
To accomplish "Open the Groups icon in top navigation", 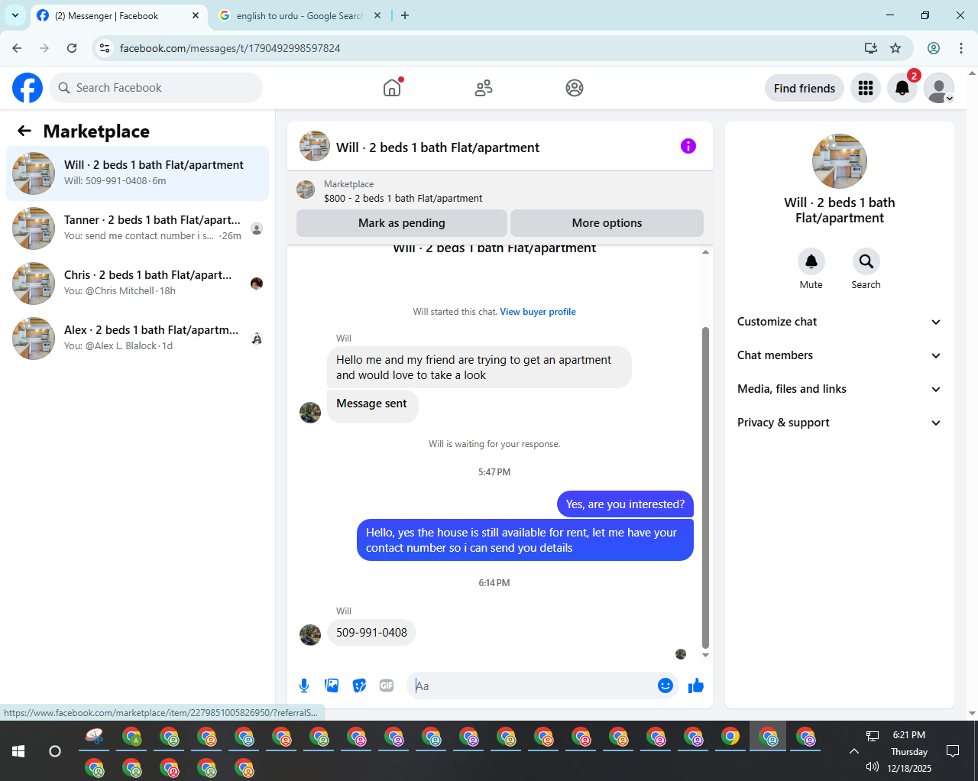I will click(x=575, y=88).
